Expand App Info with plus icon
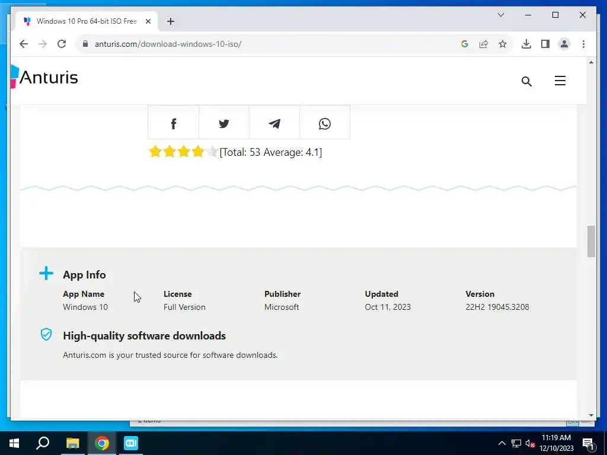 46,273
